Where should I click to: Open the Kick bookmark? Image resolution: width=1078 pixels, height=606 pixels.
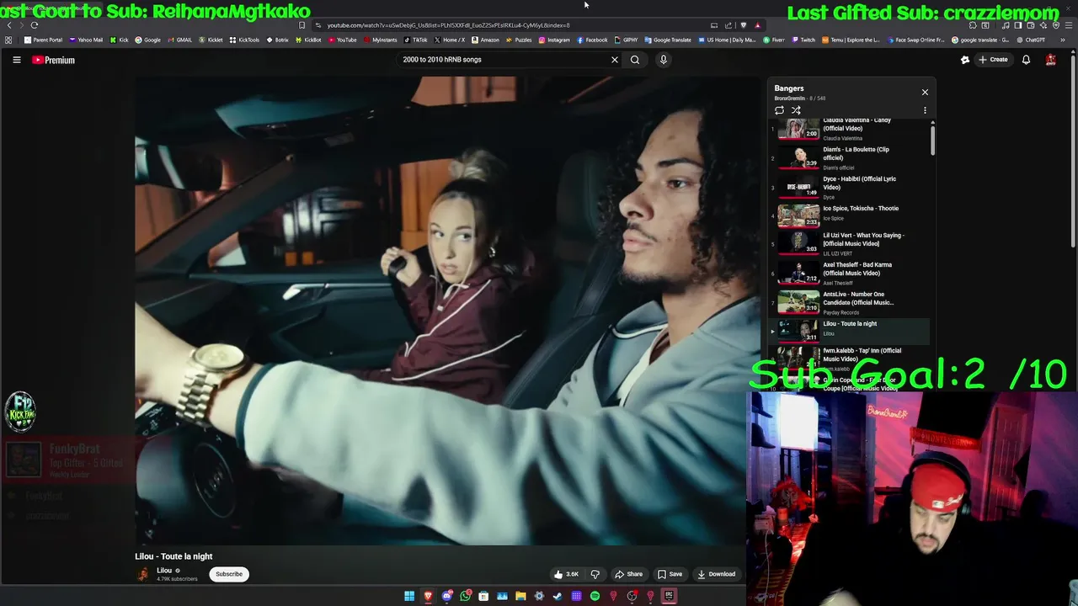tap(120, 40)
